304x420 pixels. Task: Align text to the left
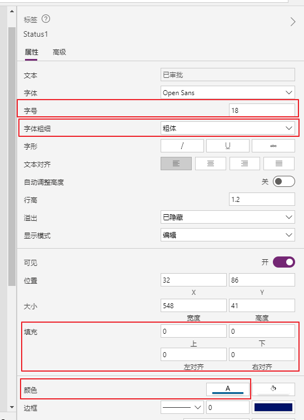pyautogui.click(x=176, y=164)
